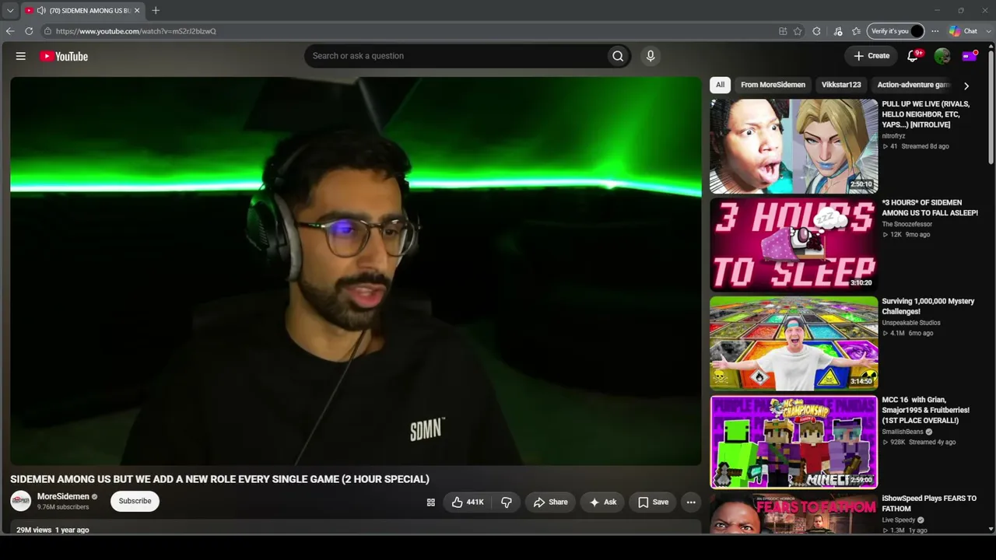Reload the current page
This screenshot has height=560, width=996.
[x=29, y=31]
